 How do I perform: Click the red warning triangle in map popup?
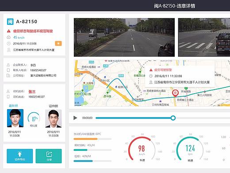point(151,70)
